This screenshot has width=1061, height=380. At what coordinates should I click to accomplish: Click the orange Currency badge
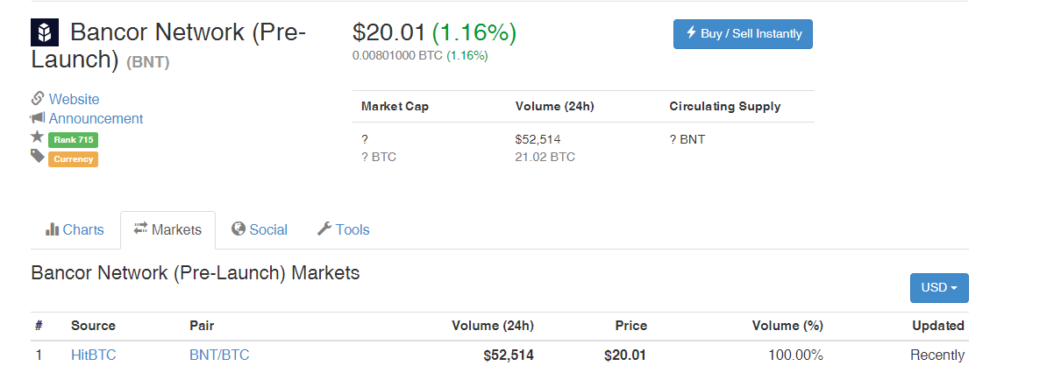coord(73,159)
